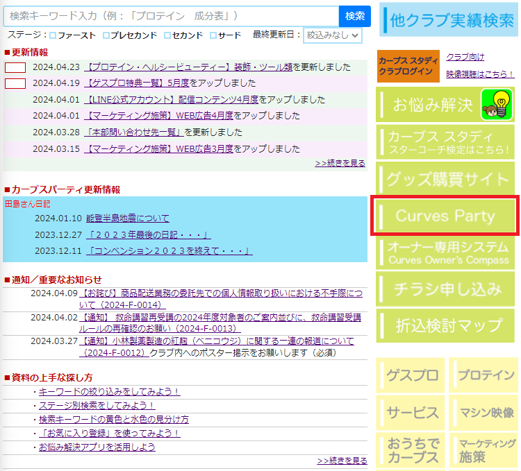Expand 資料の上手な探し方 via 続きを見る

point(342,461)
